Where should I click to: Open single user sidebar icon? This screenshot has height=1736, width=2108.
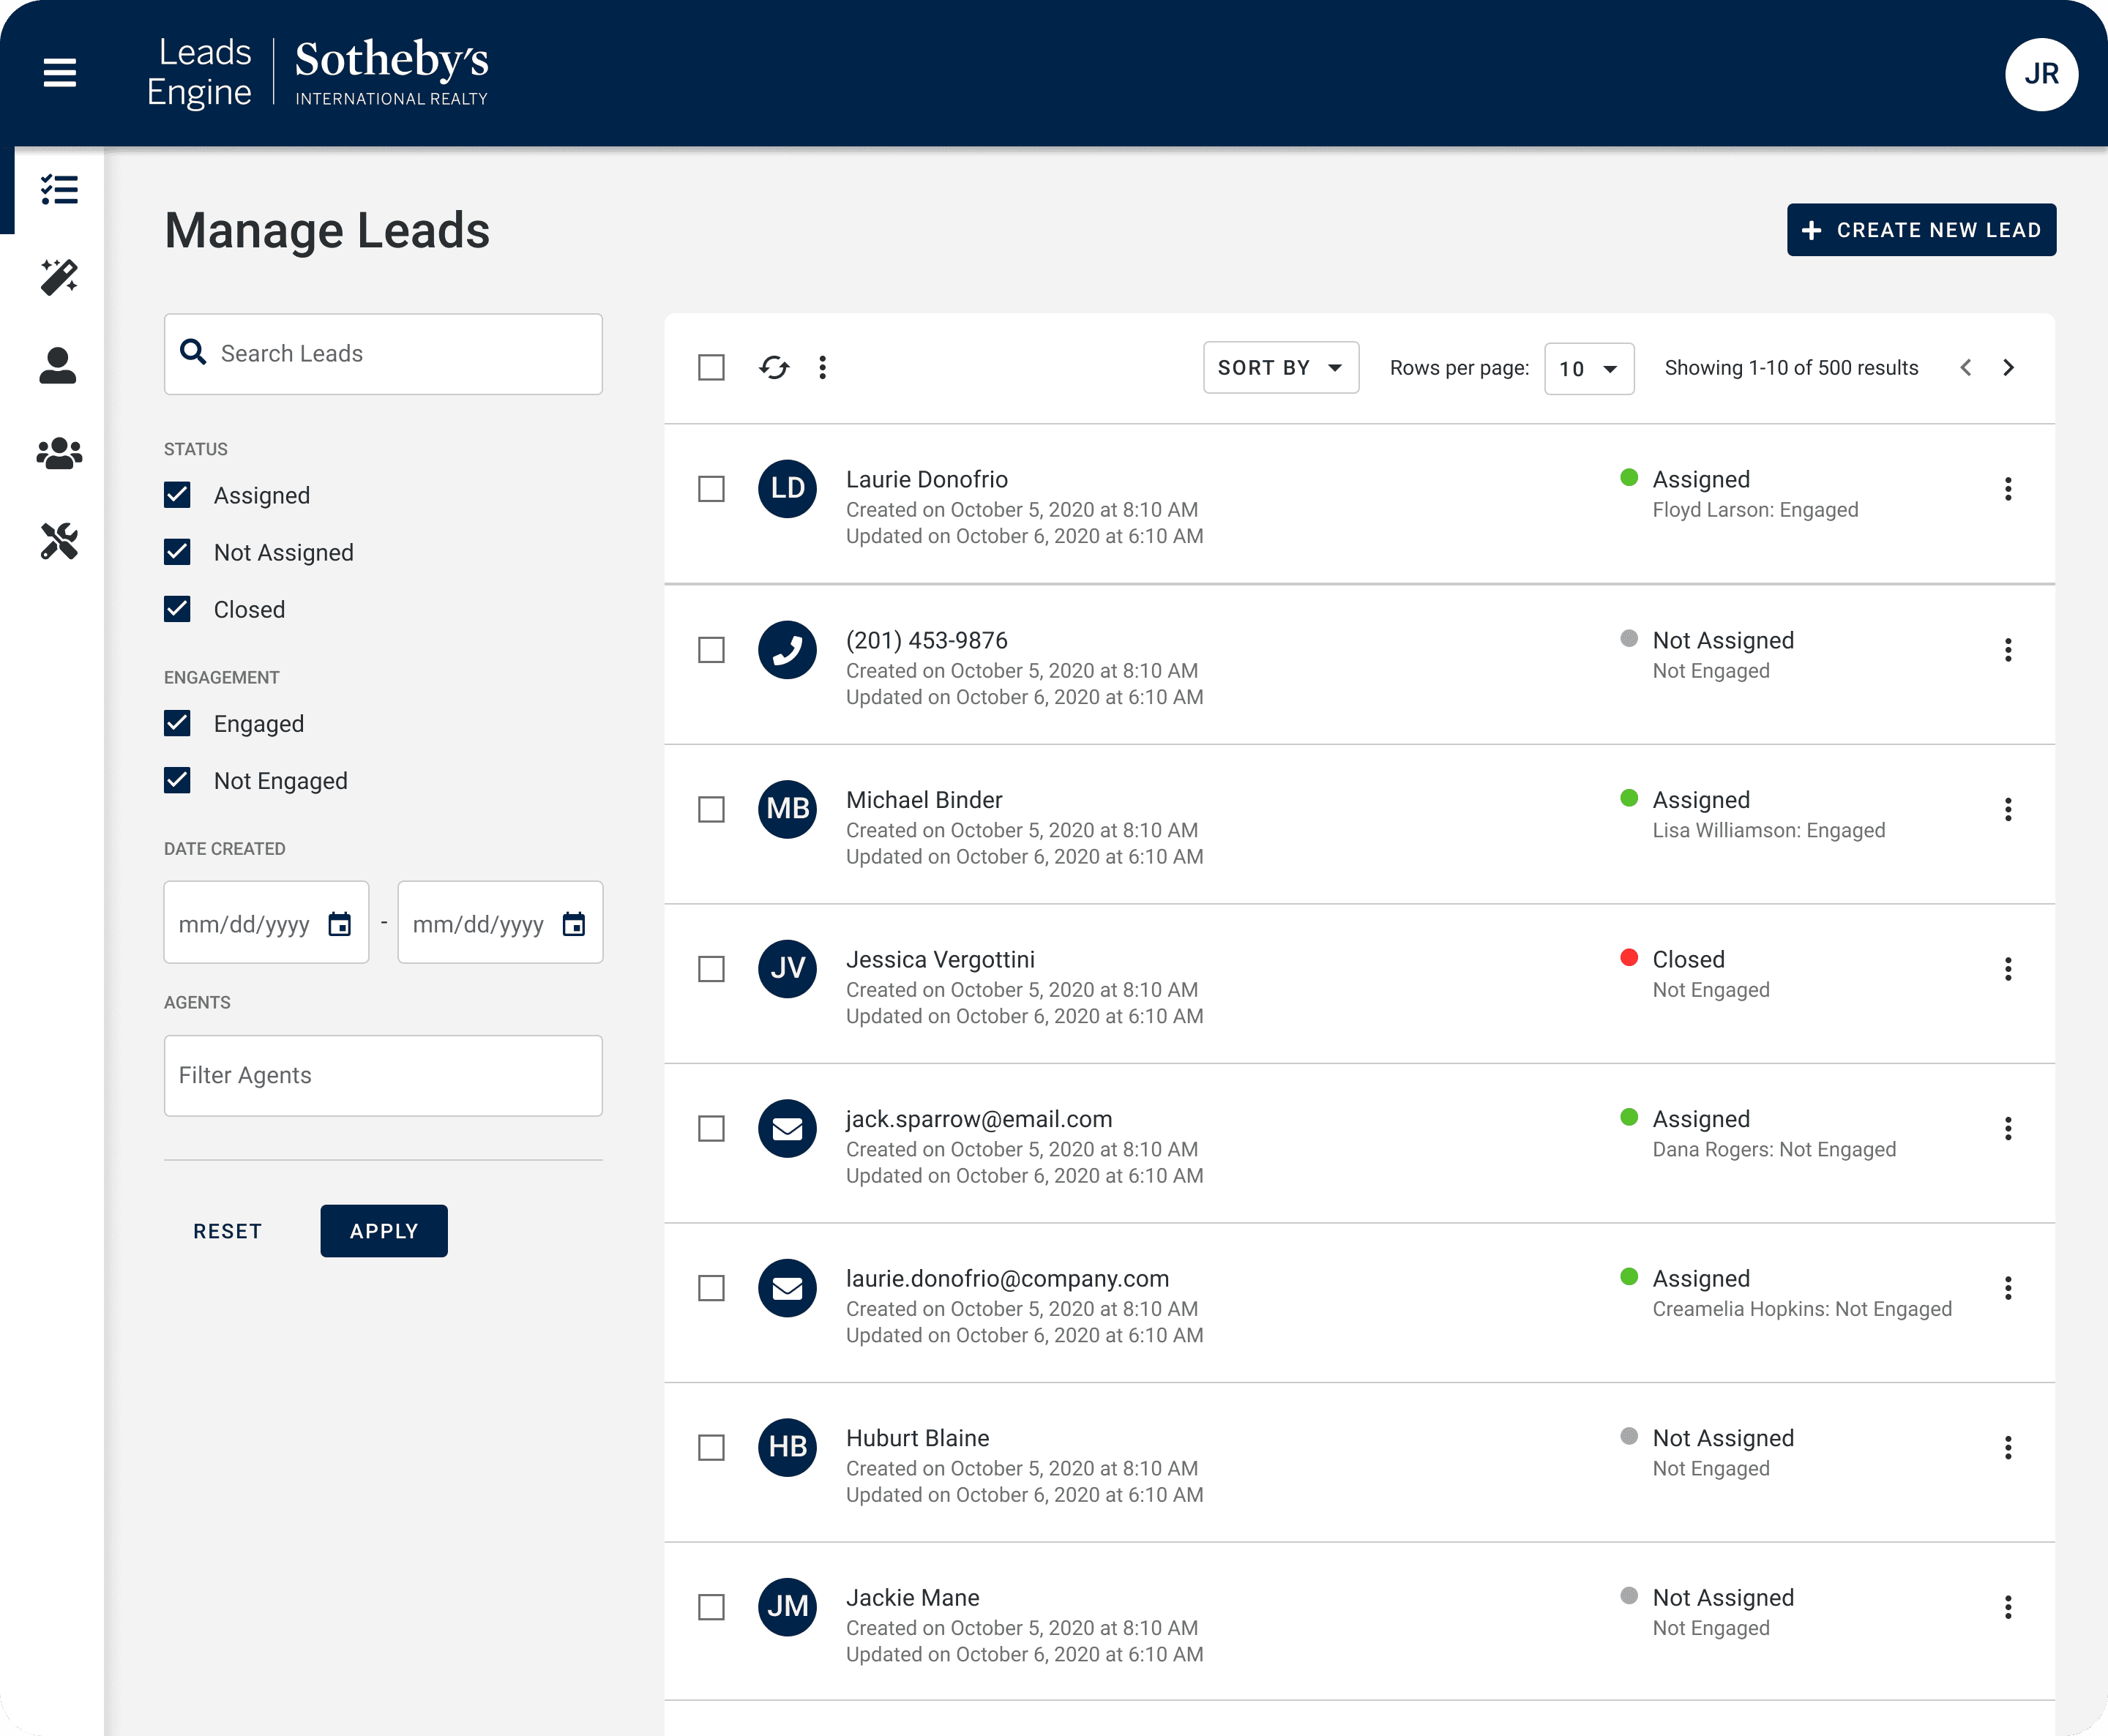tap(58, 366)
